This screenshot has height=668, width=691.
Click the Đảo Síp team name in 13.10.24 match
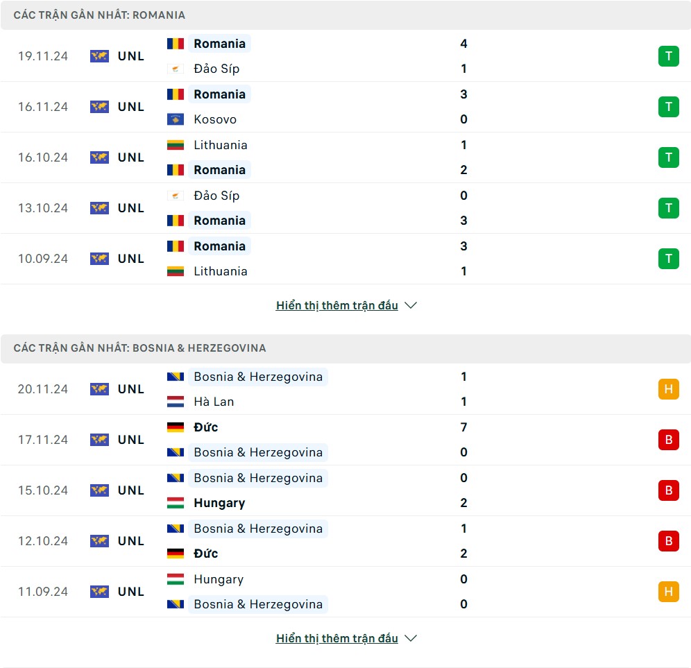point(216,195)
